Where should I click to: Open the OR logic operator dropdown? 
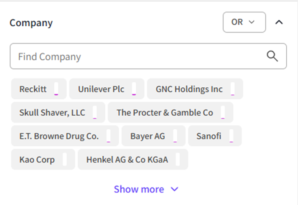tap(244, 22)
